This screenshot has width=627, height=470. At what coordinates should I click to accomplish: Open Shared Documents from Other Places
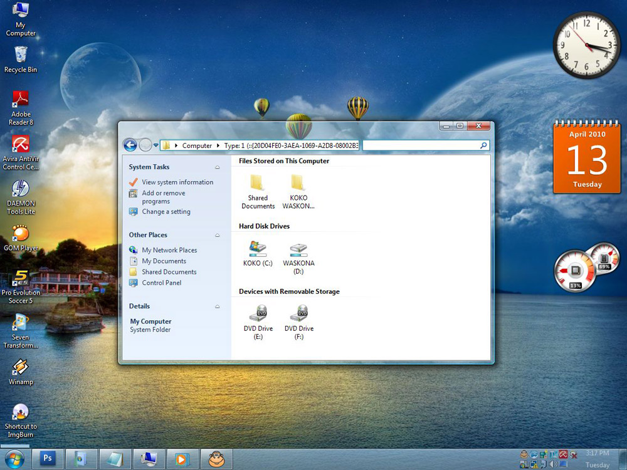click(169, 272)
